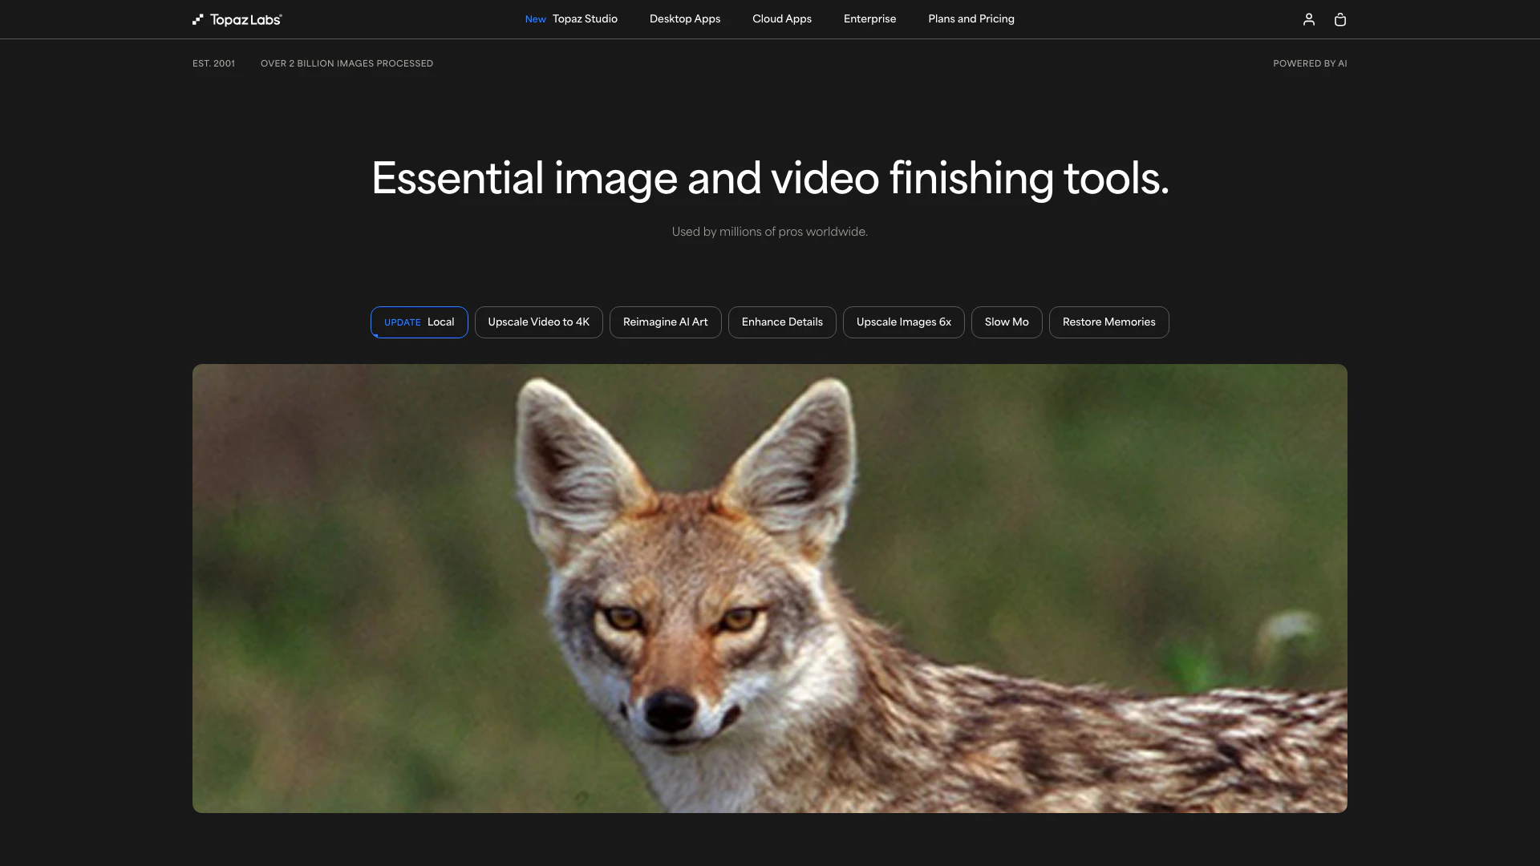The width and height of the screenshot is (1540, 866).
Task: Open the Topaz Studio menu item
Action: pyautogui.click(x=584, y=18)
